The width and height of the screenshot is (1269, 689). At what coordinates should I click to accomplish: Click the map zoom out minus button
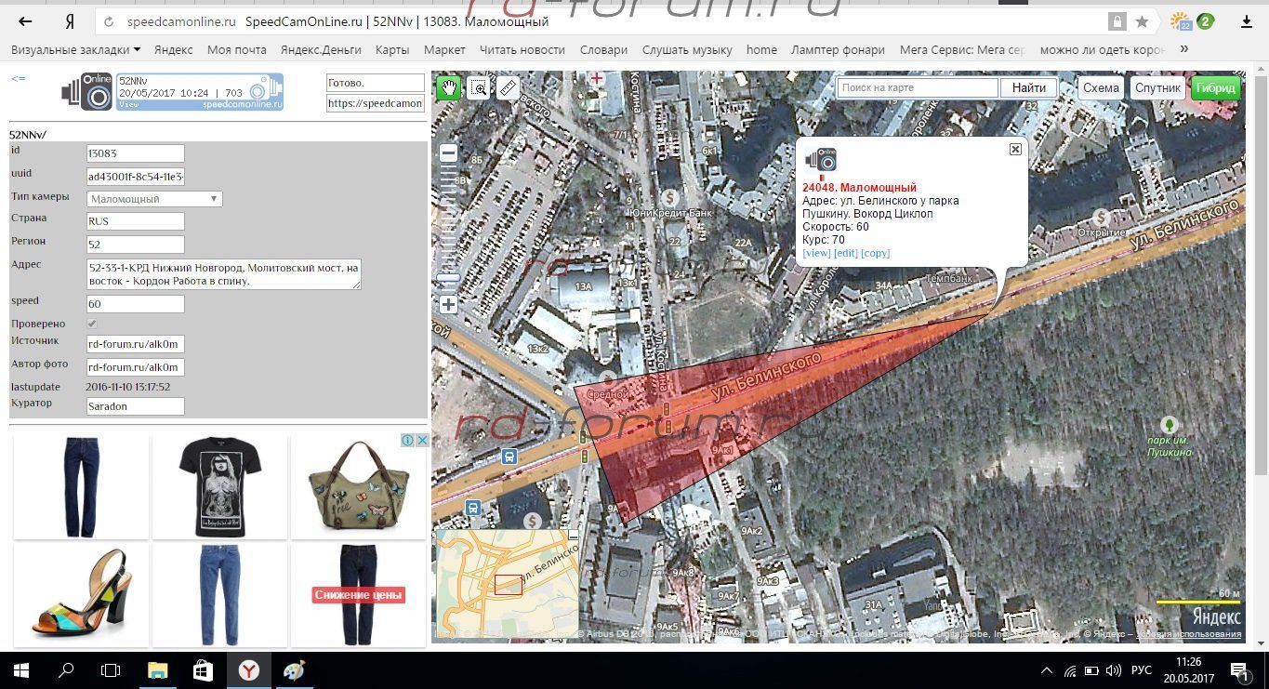(448, 154)
